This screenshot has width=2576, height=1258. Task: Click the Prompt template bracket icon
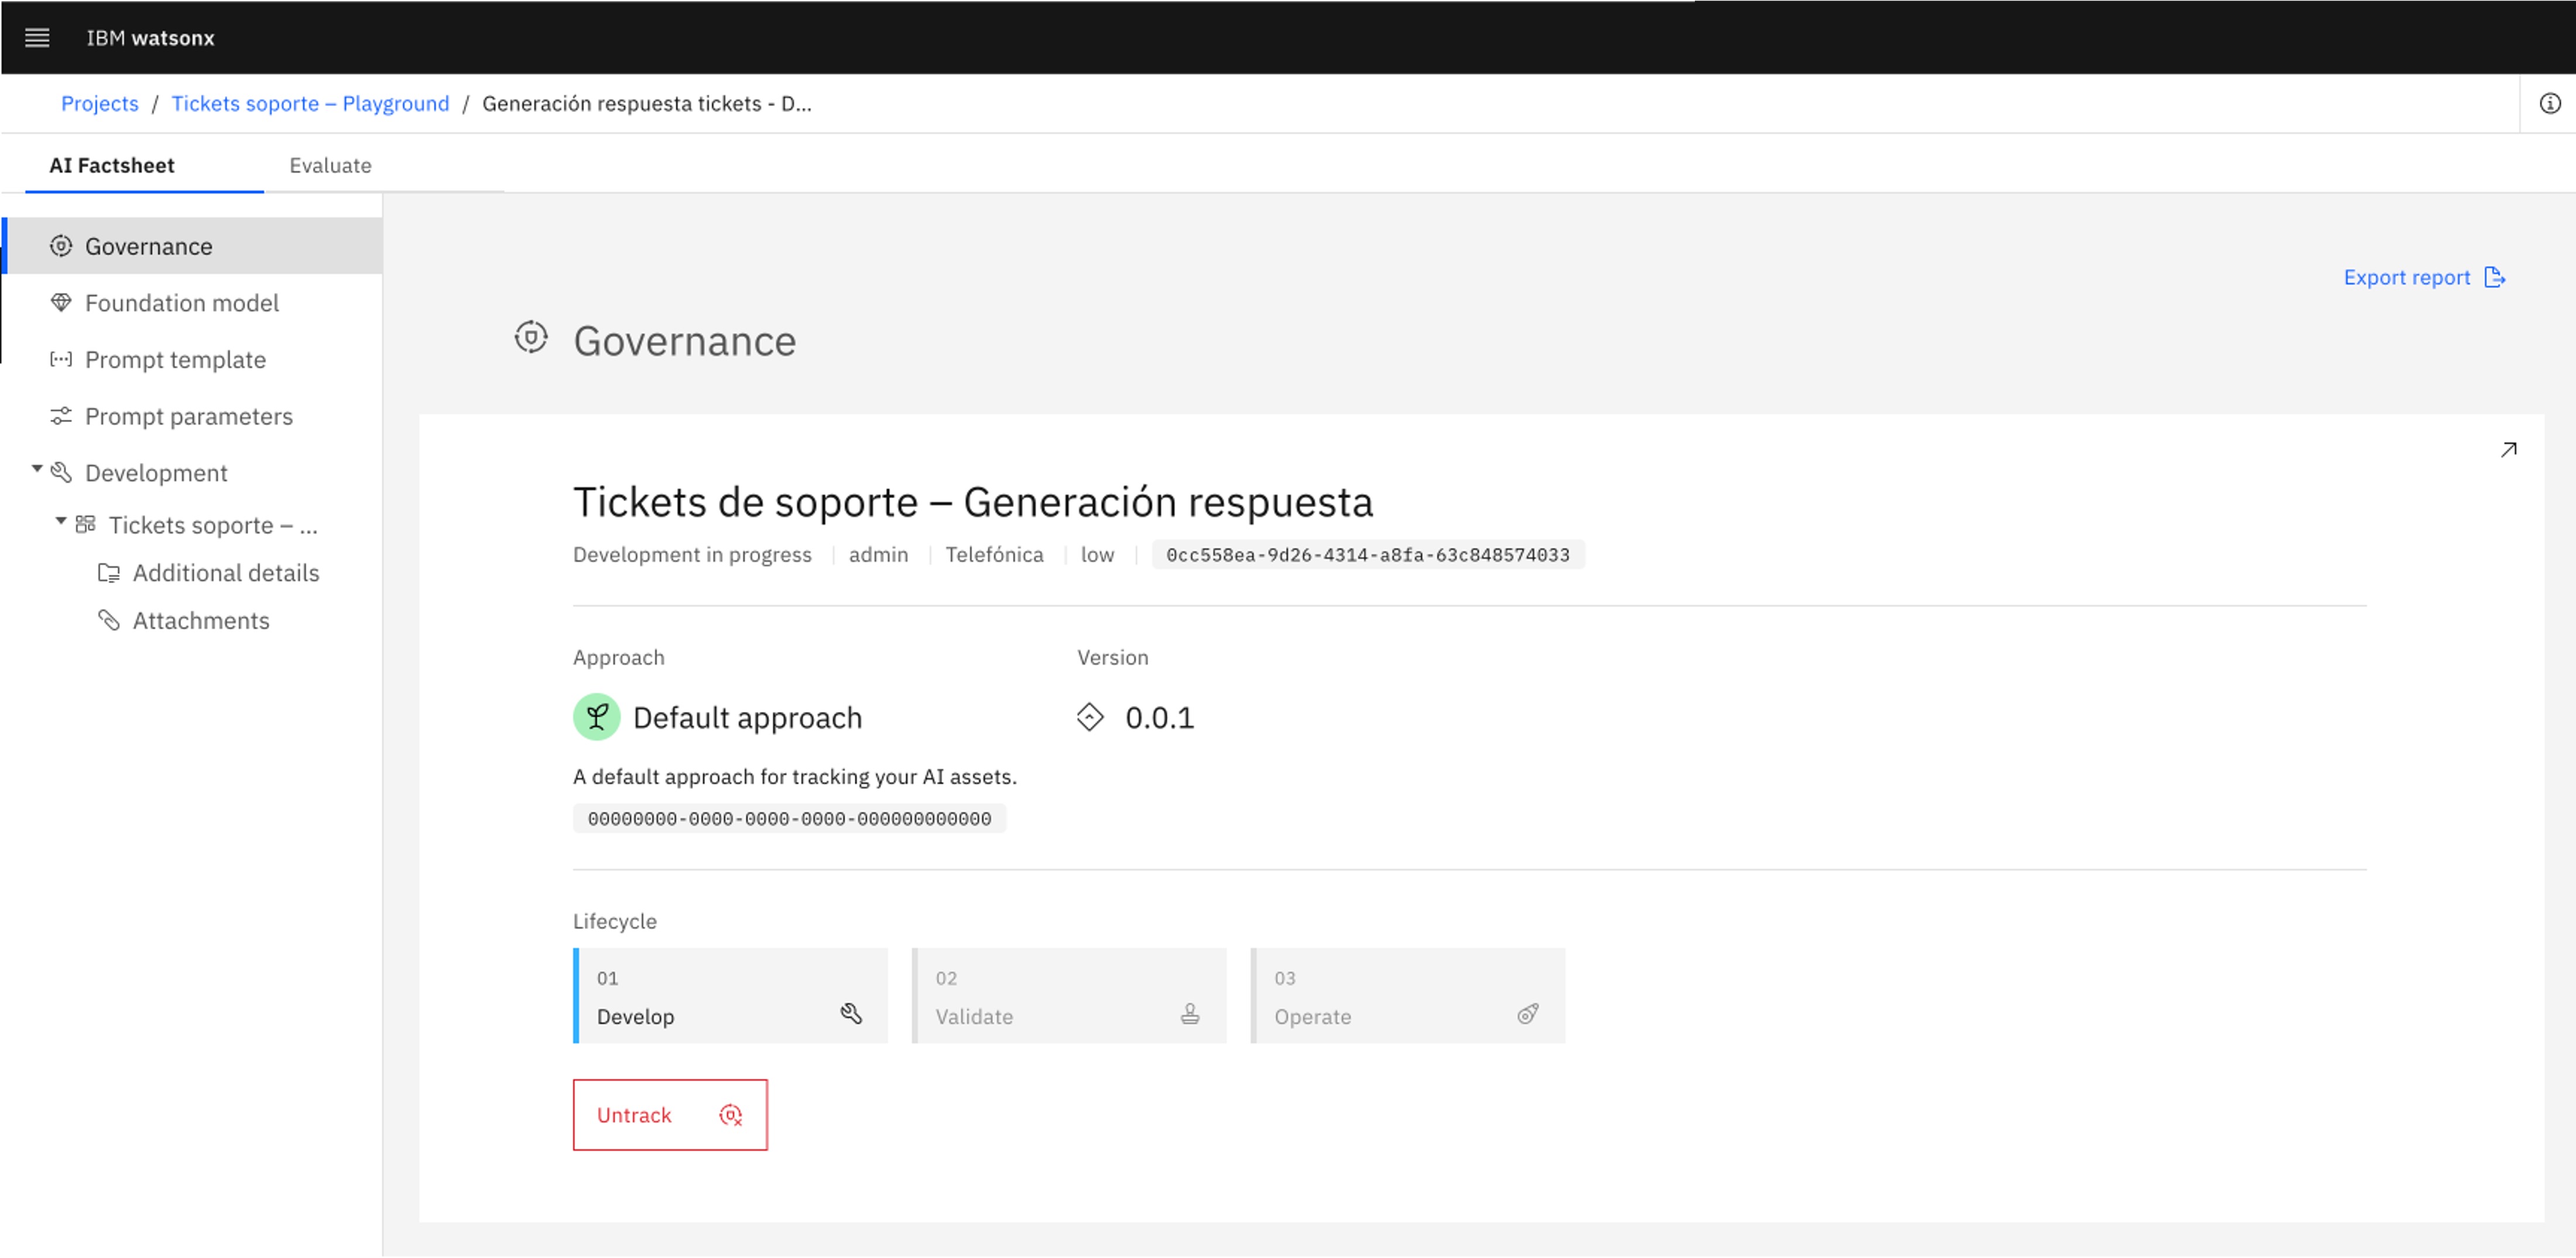[61, 359]
